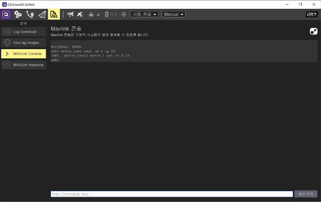
Task: Open the Plan view waypoints icon
Action: coord(30,14)
